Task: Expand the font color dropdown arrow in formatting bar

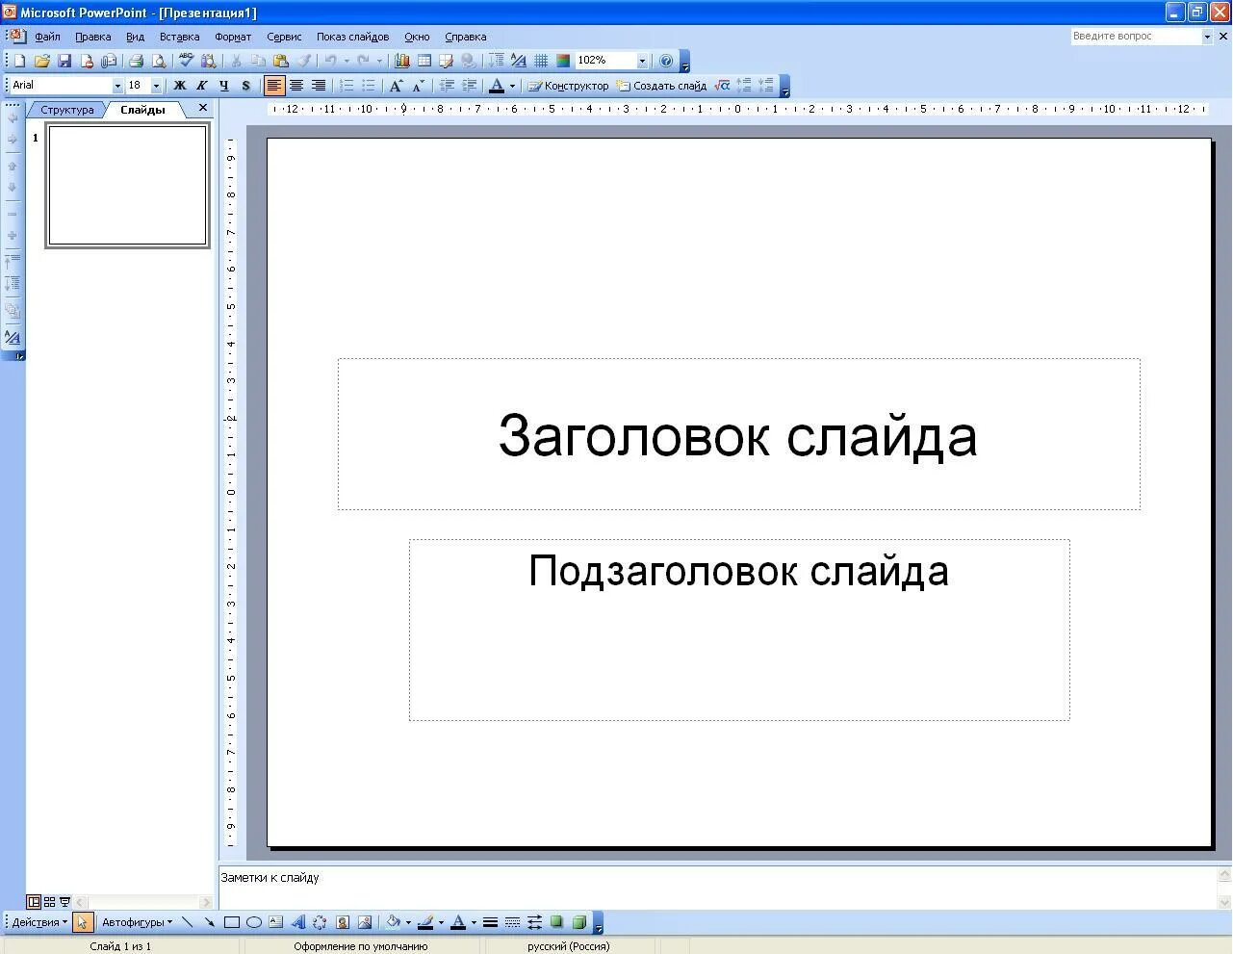Action: point(511,86)
